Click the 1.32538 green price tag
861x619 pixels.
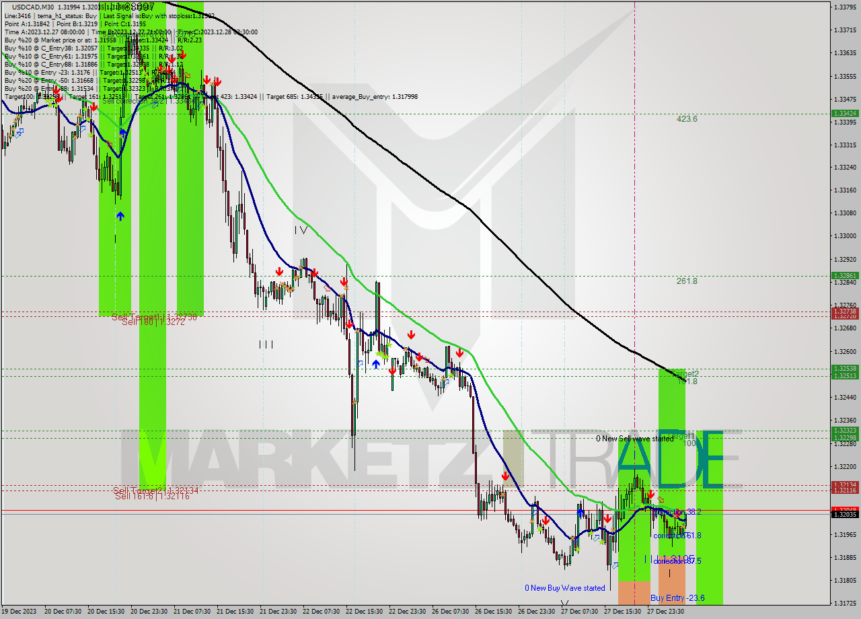tap(845, 369)
